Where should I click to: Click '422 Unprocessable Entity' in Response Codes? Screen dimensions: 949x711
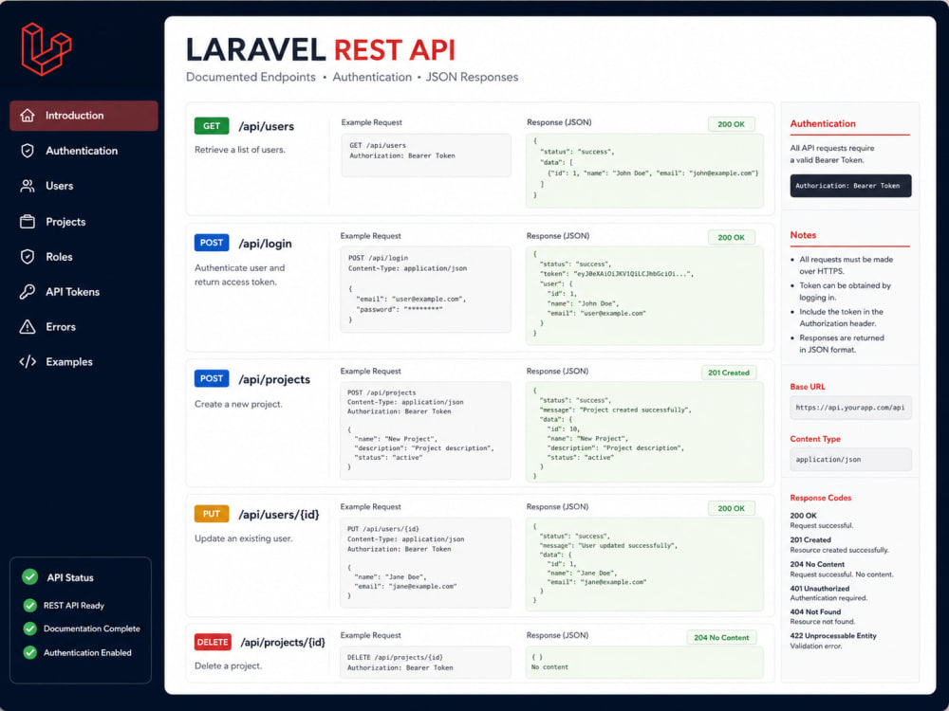click(833, 635)
